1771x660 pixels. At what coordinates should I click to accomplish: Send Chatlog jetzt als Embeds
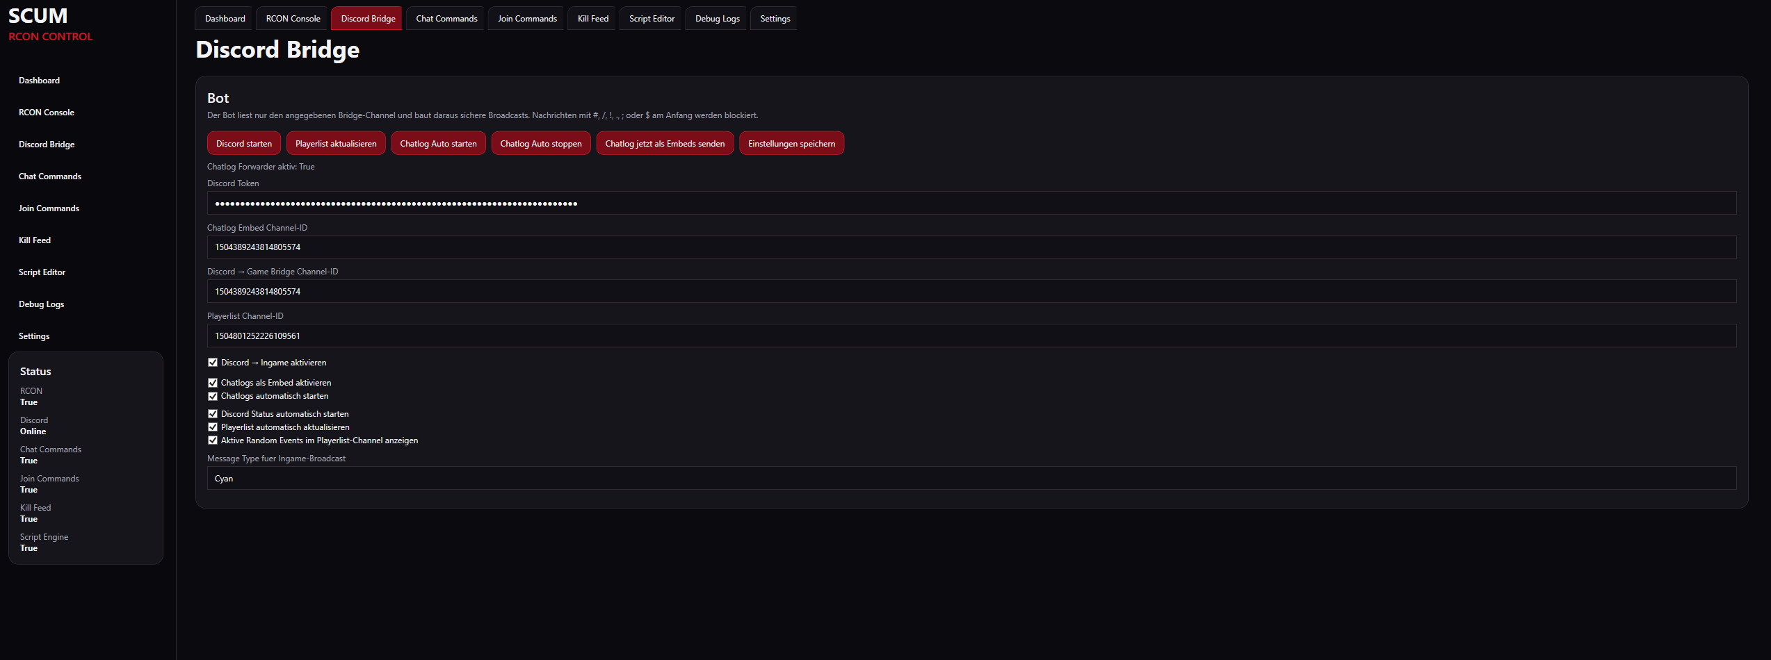click(x=665, y=144)
